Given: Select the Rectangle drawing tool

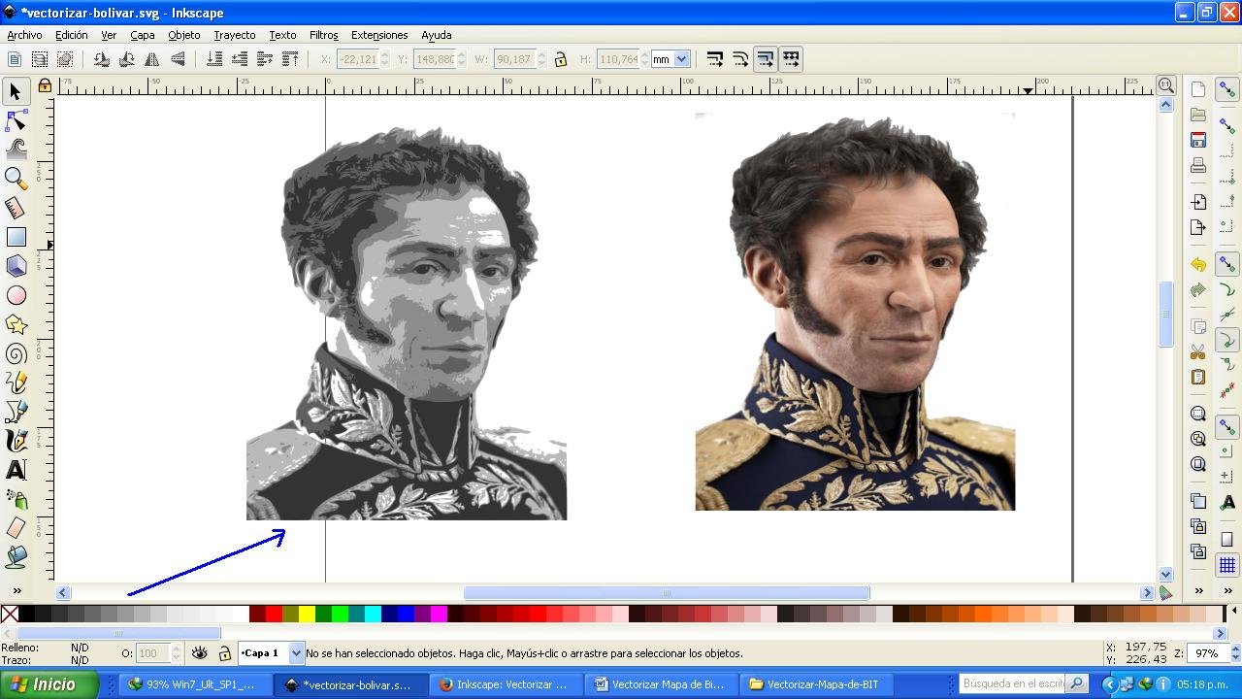Looking at the screenshot, I should pyautogui.click(x=16, y=237).
